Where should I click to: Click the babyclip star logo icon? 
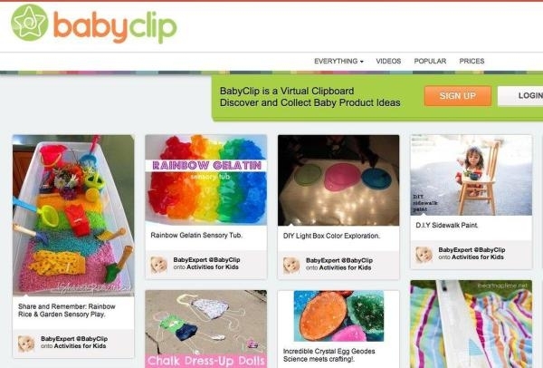30,23
